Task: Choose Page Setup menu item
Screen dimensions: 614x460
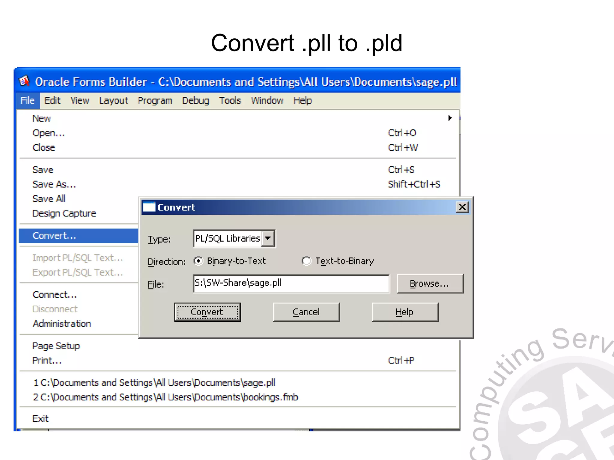Action: pos(238,346)
